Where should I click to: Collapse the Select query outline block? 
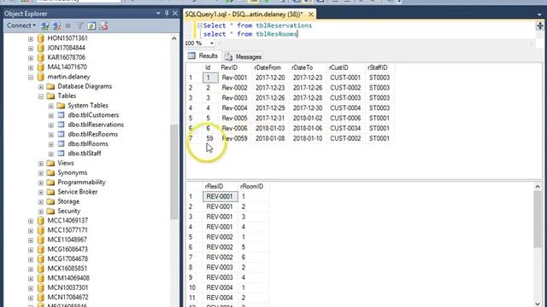tap(199, 26)
